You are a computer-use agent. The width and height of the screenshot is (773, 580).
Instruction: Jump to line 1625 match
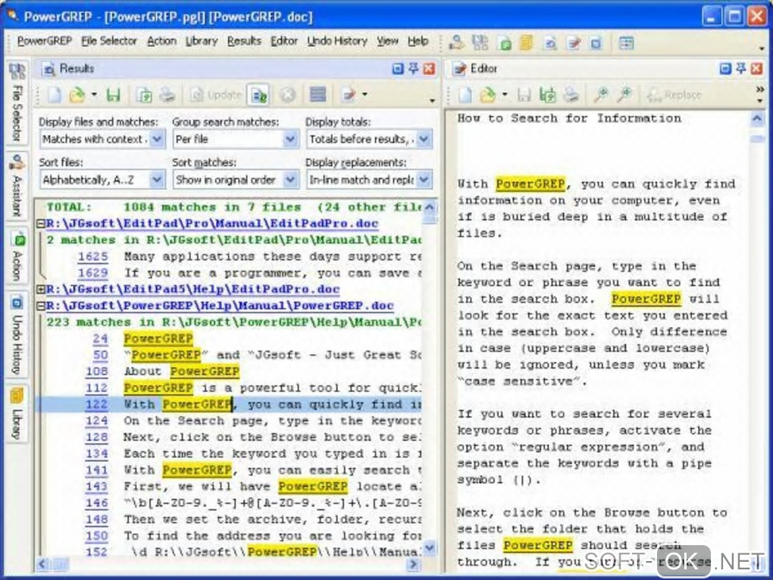[x=92, y=256]
